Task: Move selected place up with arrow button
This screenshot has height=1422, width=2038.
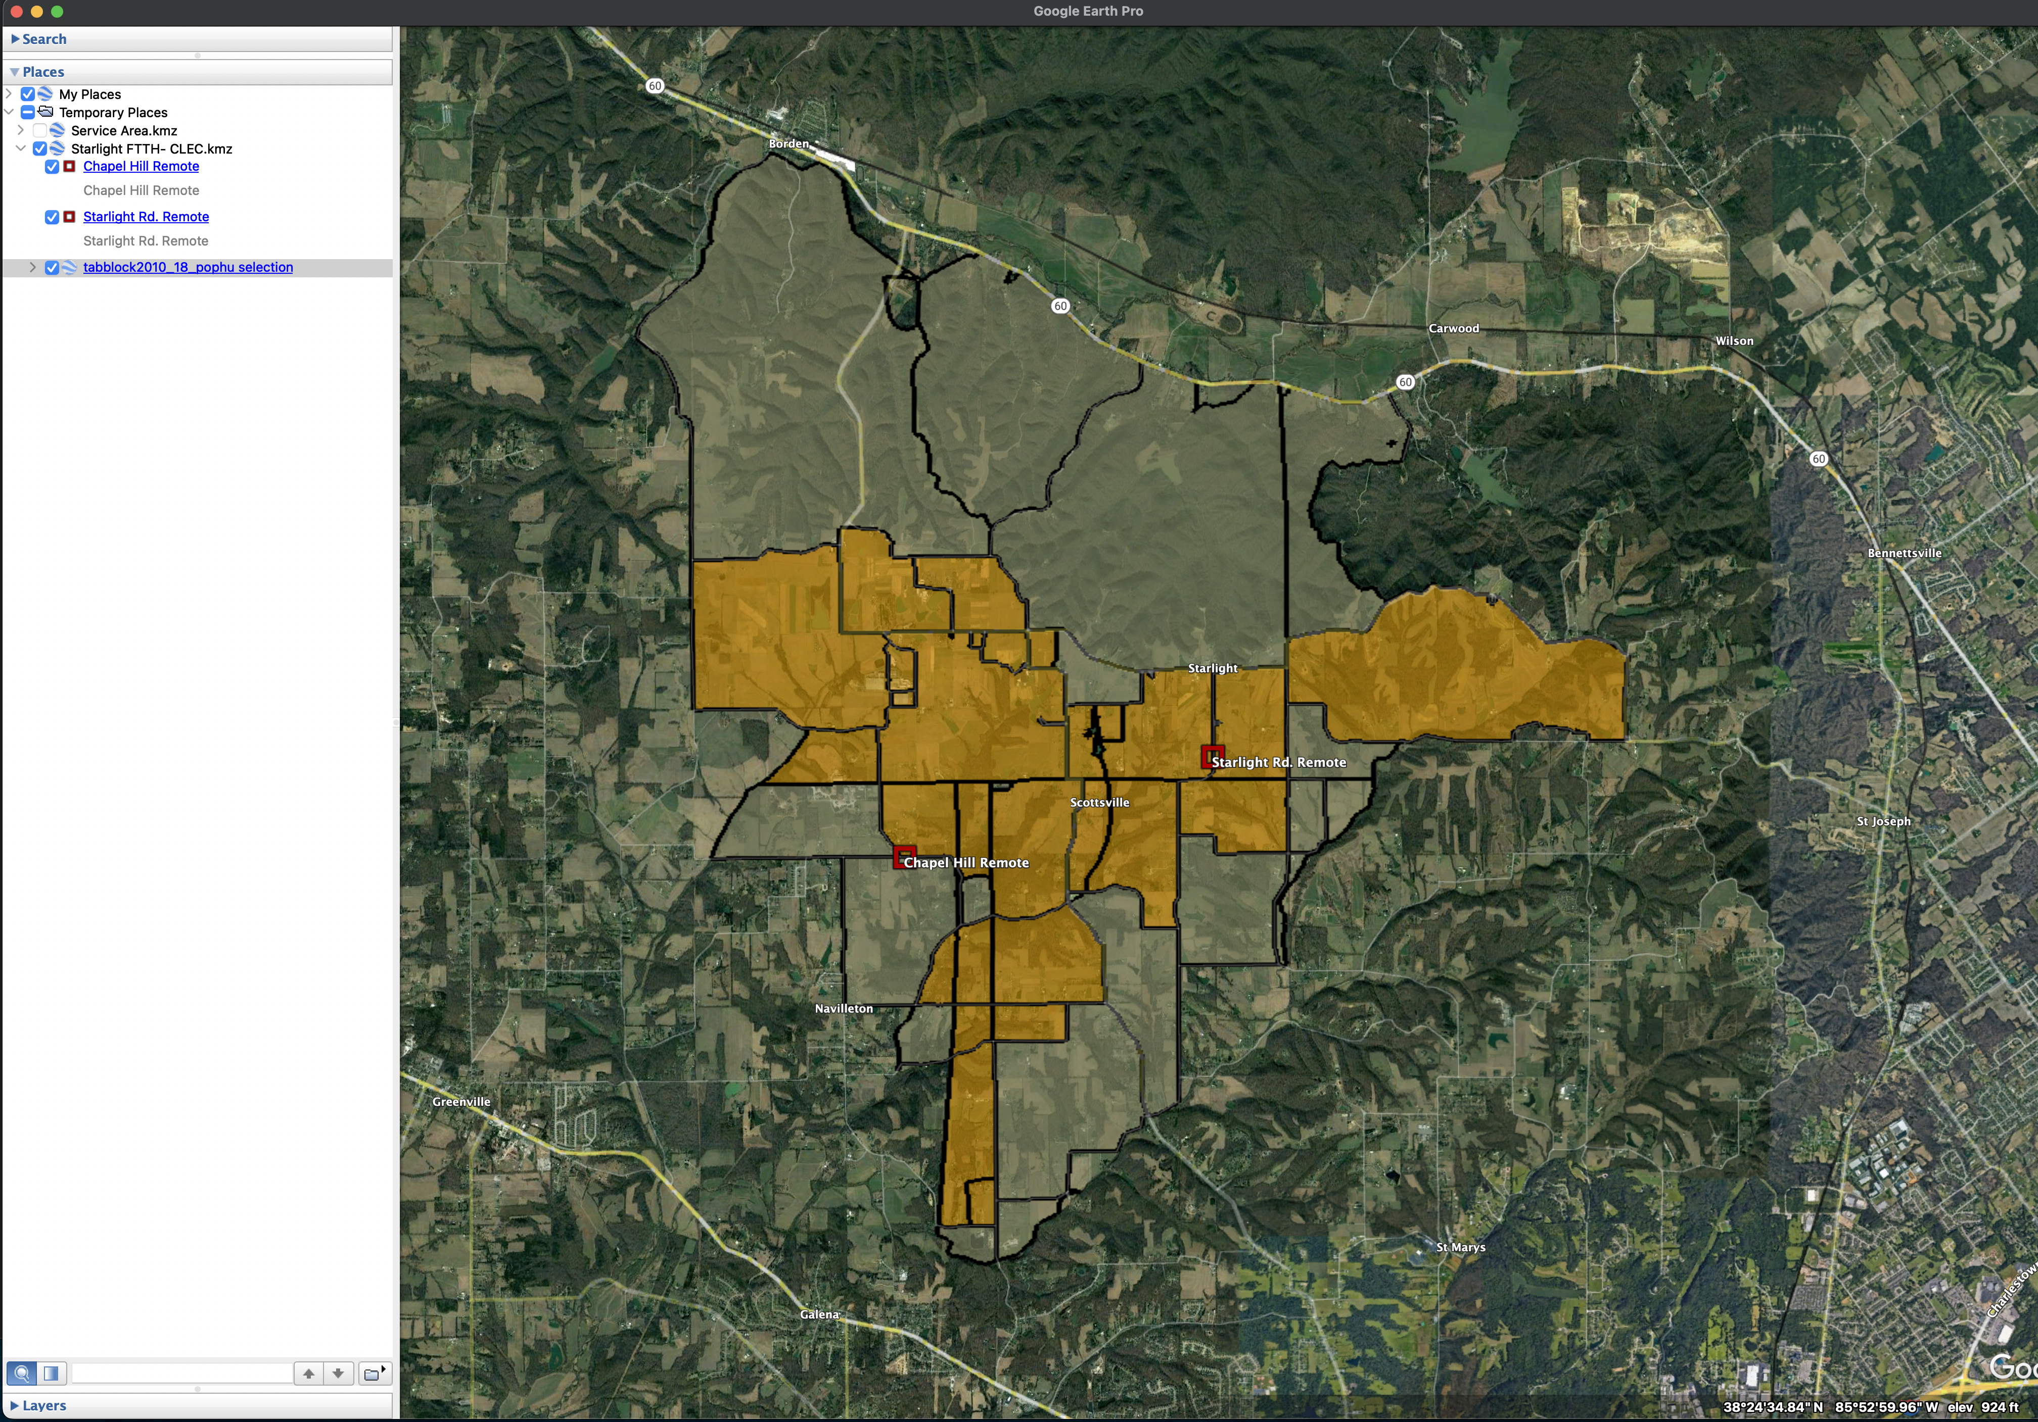Action: (x=309, y=1373)
